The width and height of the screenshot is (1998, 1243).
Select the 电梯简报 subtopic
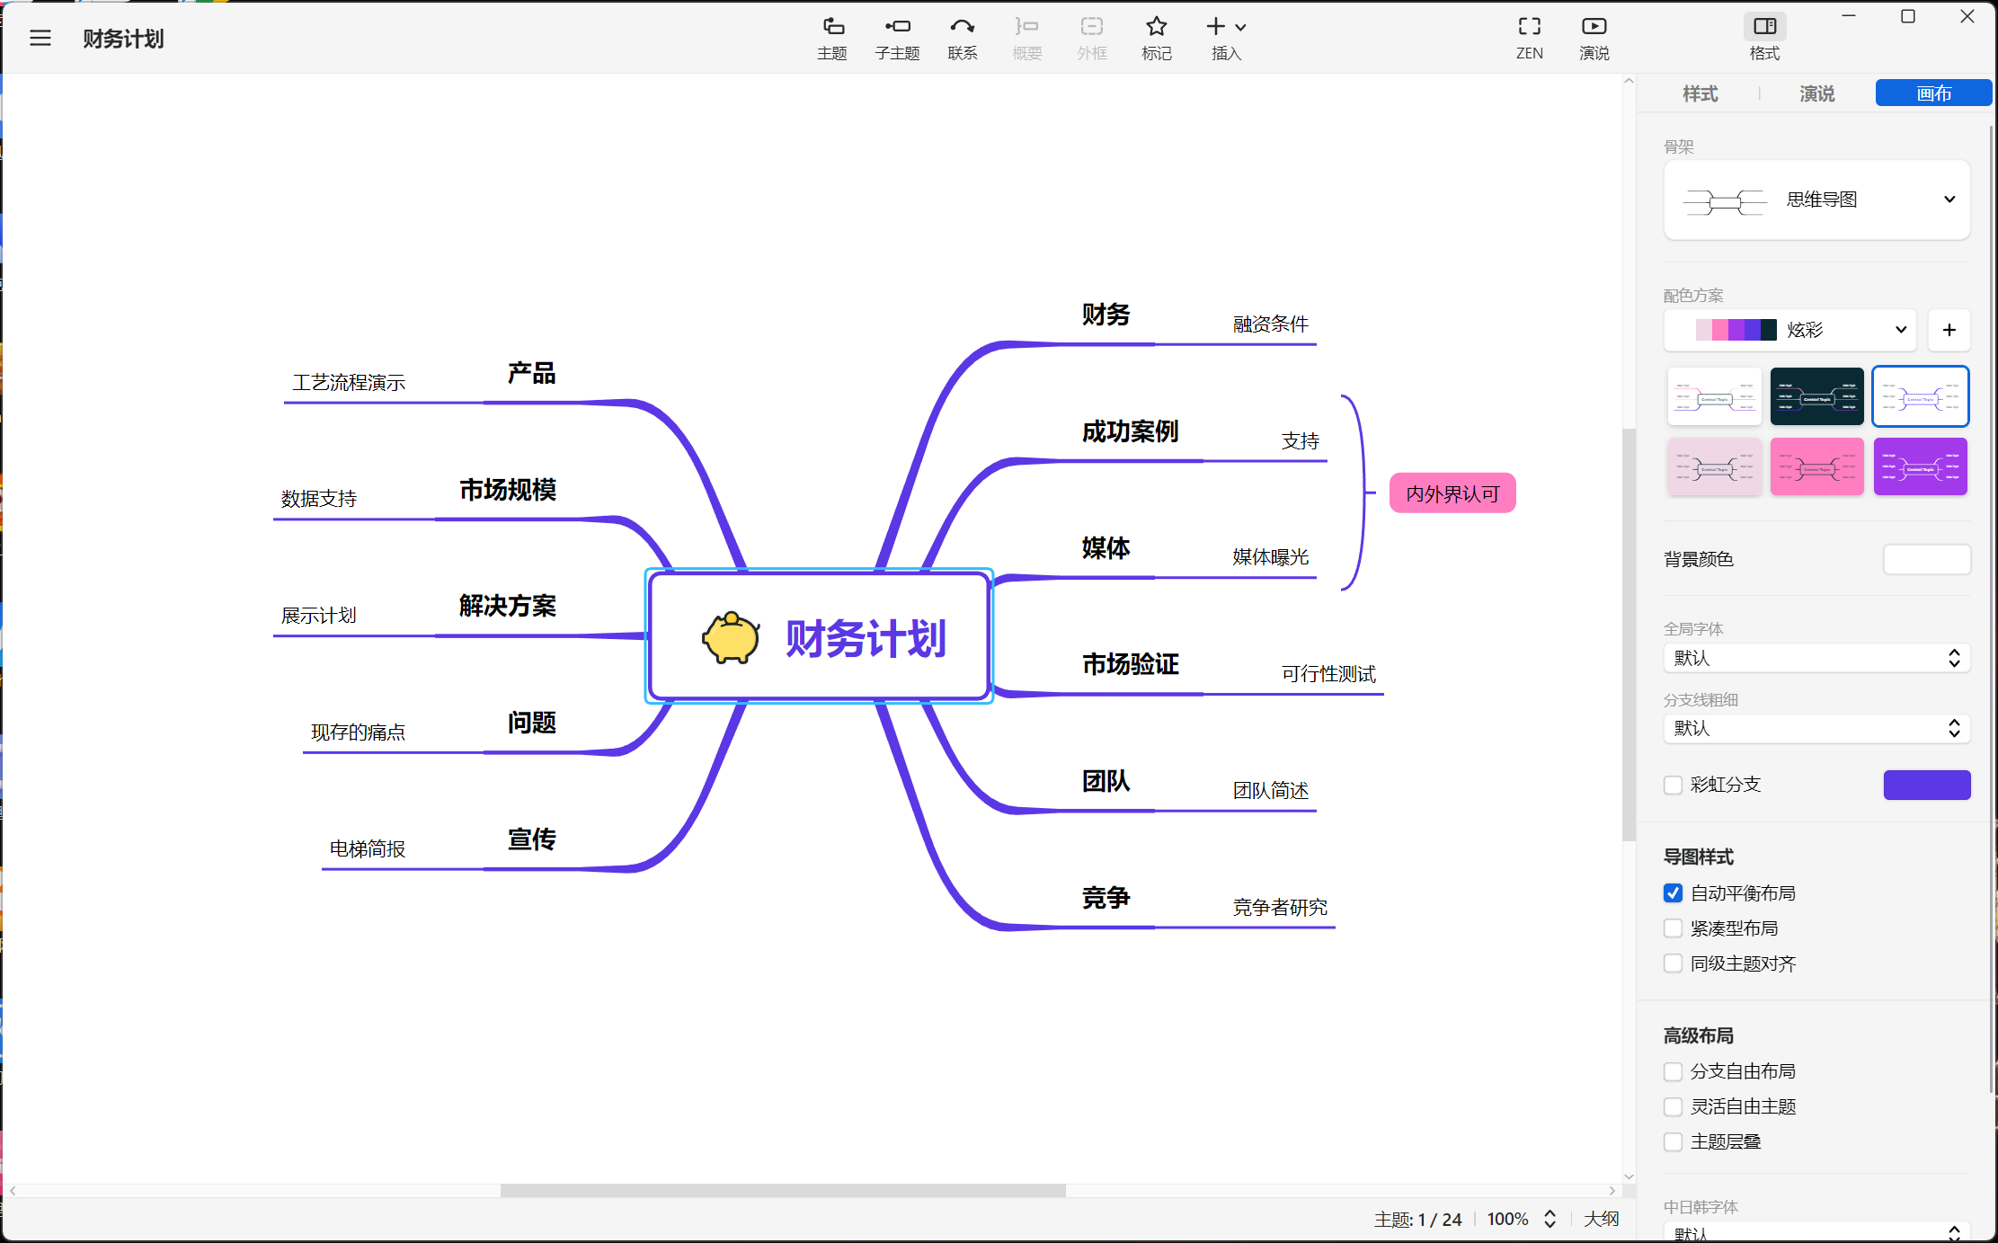pyautogui.click(x=367, y=849)
